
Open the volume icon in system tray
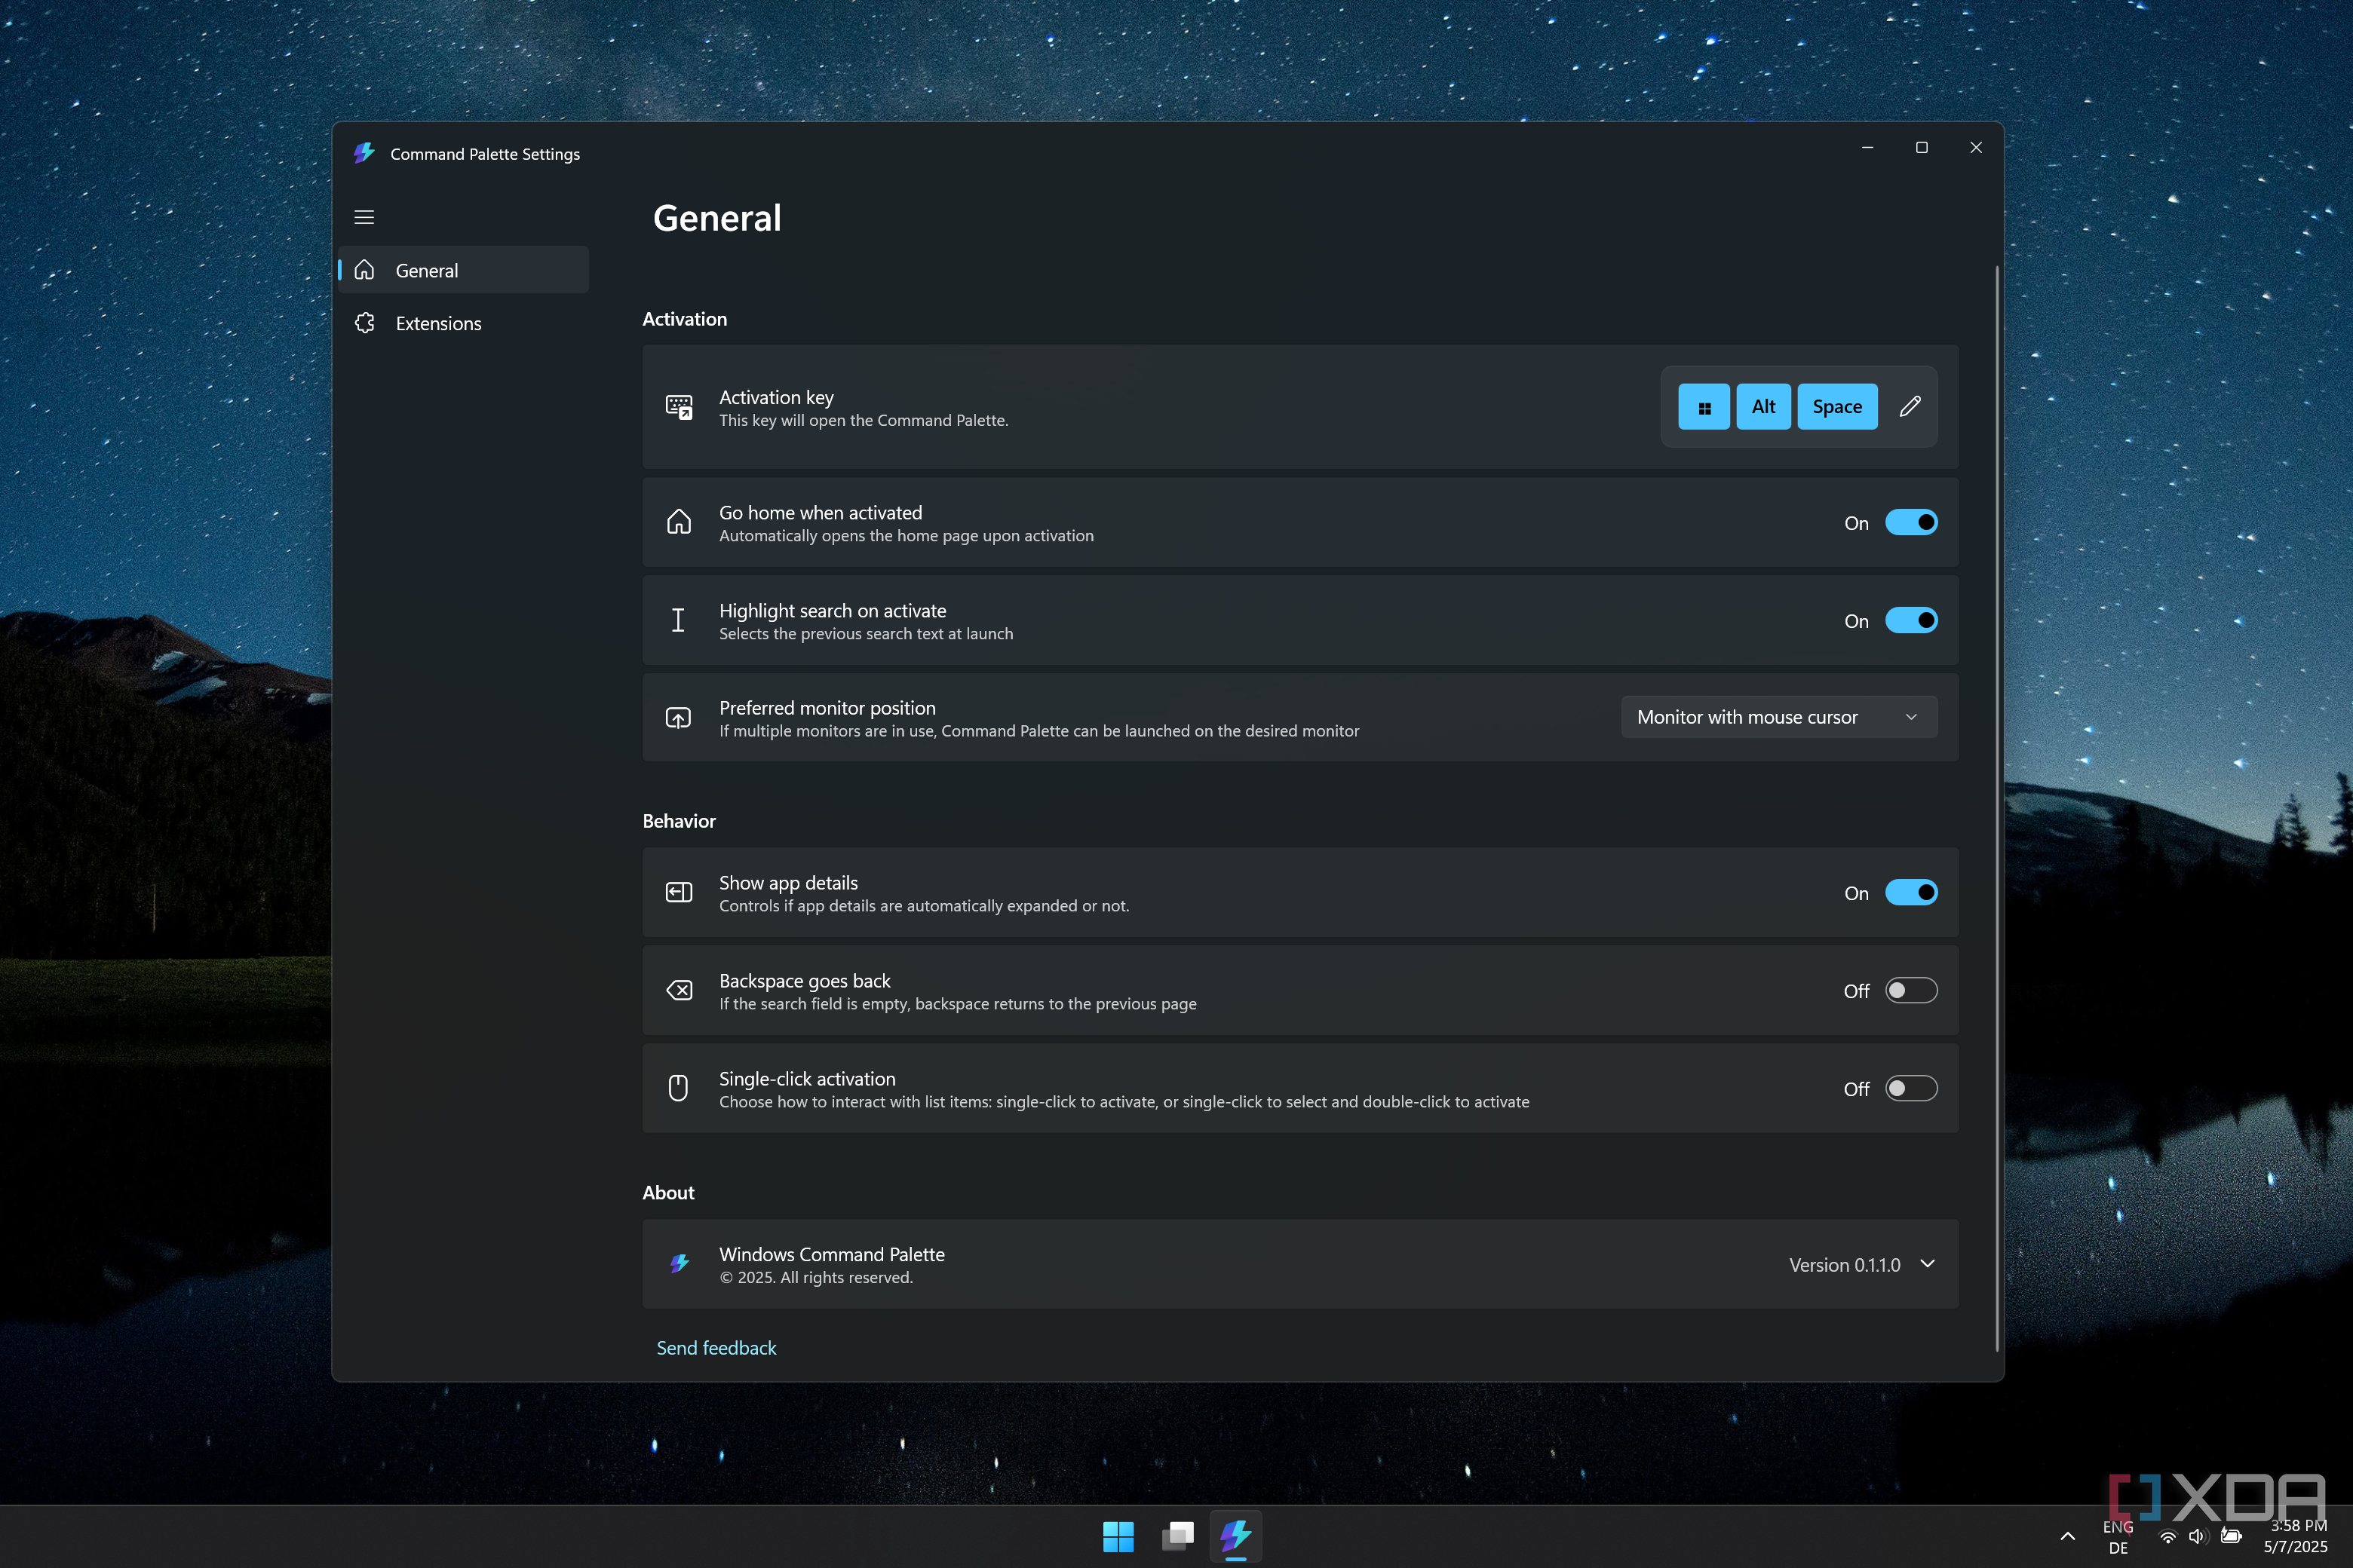click(x=2197, y=1536)
